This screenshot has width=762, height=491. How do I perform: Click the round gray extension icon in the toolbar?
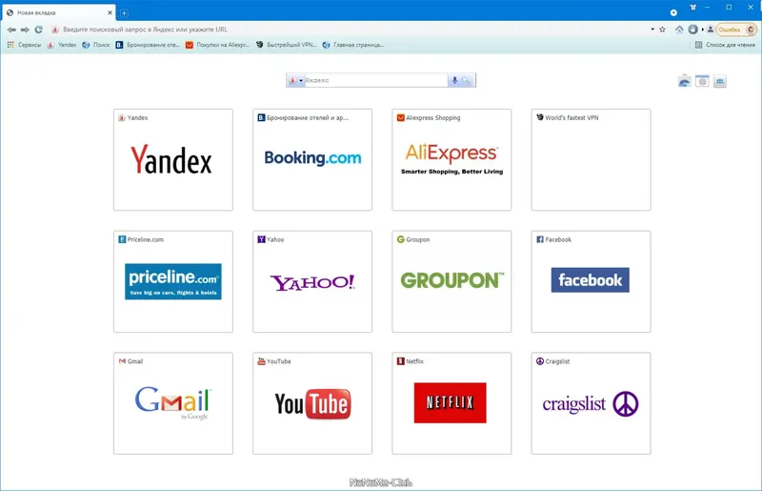click(x=693, y=30)
